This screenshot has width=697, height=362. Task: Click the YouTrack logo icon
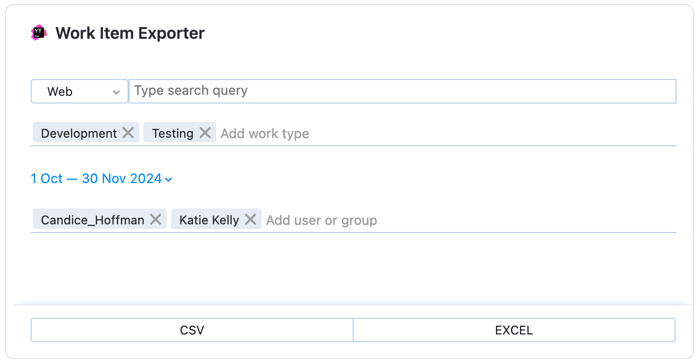point(39,32)
